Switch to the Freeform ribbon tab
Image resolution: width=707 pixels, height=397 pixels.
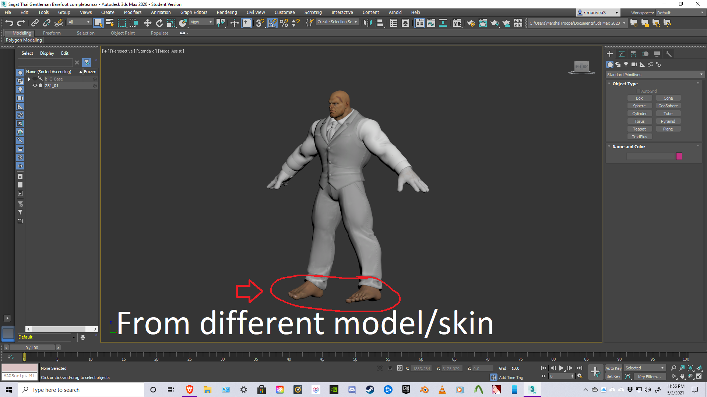pyautogui.click(x=52, y=33)
